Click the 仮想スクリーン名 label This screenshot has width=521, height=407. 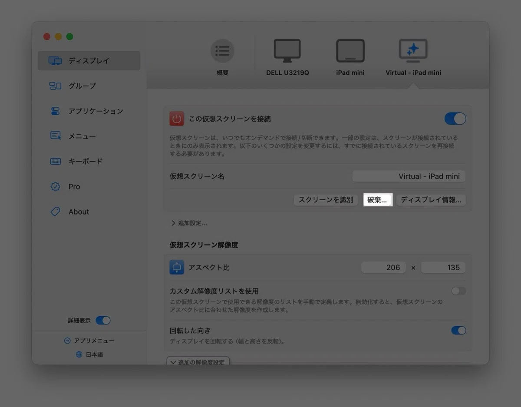tap(197, 176)
